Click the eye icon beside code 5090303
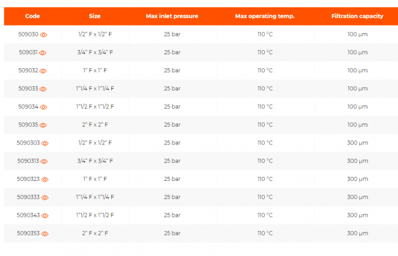The image size is (398, 256). pos(45,143)
